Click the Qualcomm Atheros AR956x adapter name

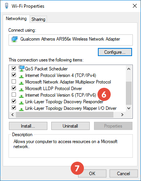70,39
